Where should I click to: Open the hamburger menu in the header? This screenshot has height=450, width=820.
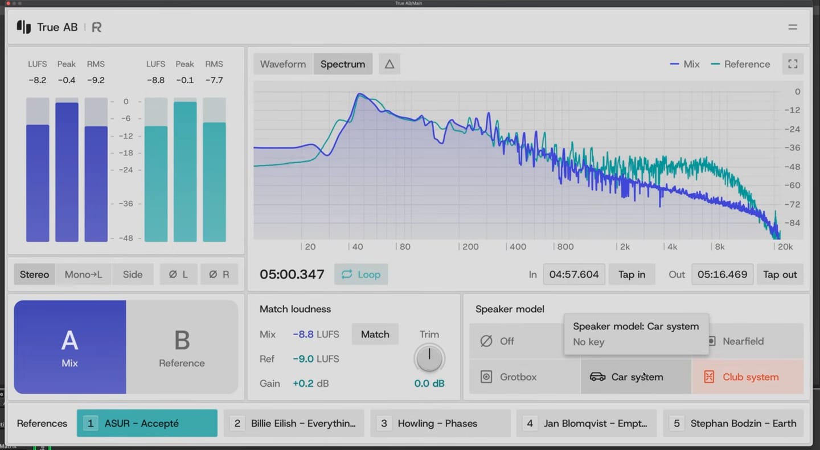[x=793, y=27]
